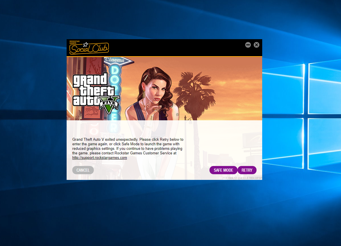Image resolution: width=341 pixels, height=246 pixels.
Task: Click the blank area between Cancel and Safe Mode
Action: tap(152, 170)
